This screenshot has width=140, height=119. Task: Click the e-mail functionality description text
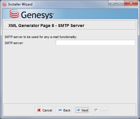click(41, 37)
